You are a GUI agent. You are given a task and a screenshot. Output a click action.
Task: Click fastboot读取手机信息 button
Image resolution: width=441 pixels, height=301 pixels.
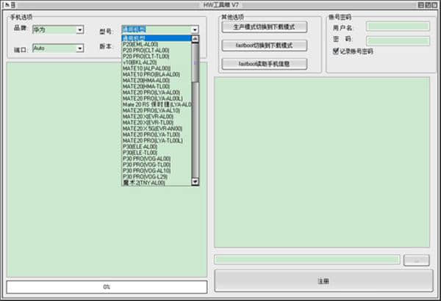coord(264,64)
